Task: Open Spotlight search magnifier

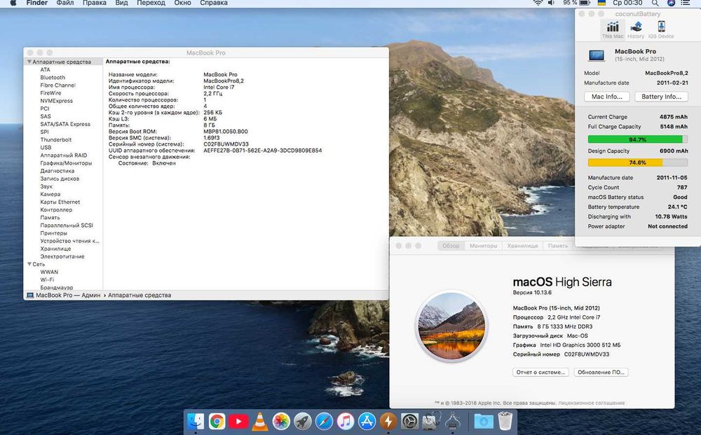Action: point(655,3)
